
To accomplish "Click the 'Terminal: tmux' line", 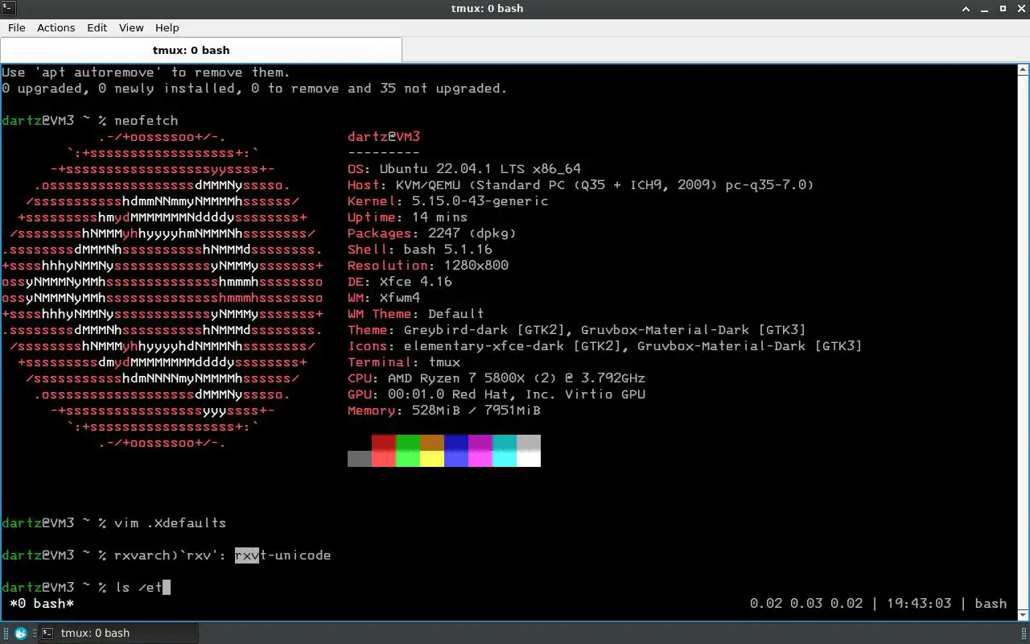I will pos(404,362).
